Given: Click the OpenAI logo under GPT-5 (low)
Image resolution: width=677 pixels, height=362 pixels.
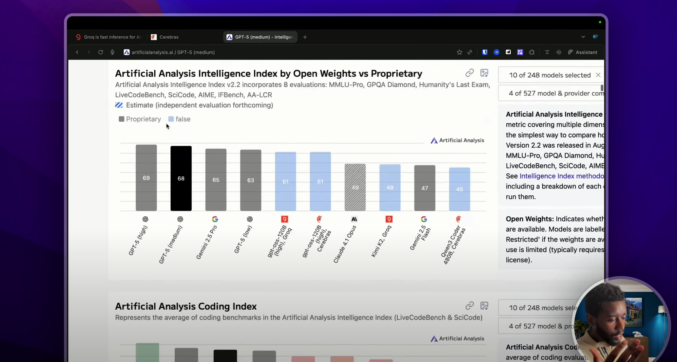Looking at the screenshot, I should (x=250, y=219).
